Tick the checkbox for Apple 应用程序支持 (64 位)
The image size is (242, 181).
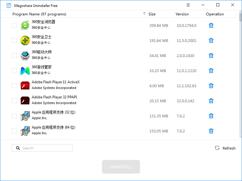[x=14, y=131]
